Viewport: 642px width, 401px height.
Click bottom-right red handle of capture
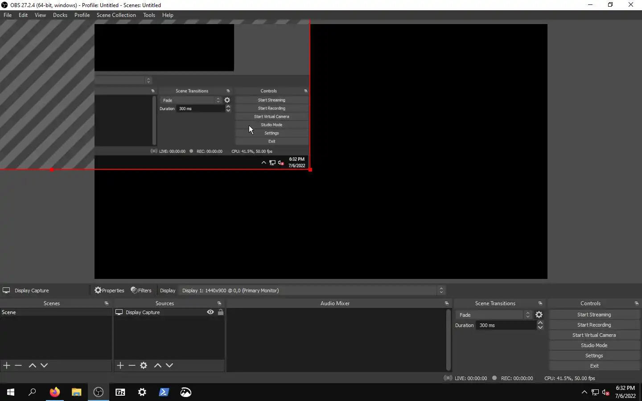coord(310,170)
